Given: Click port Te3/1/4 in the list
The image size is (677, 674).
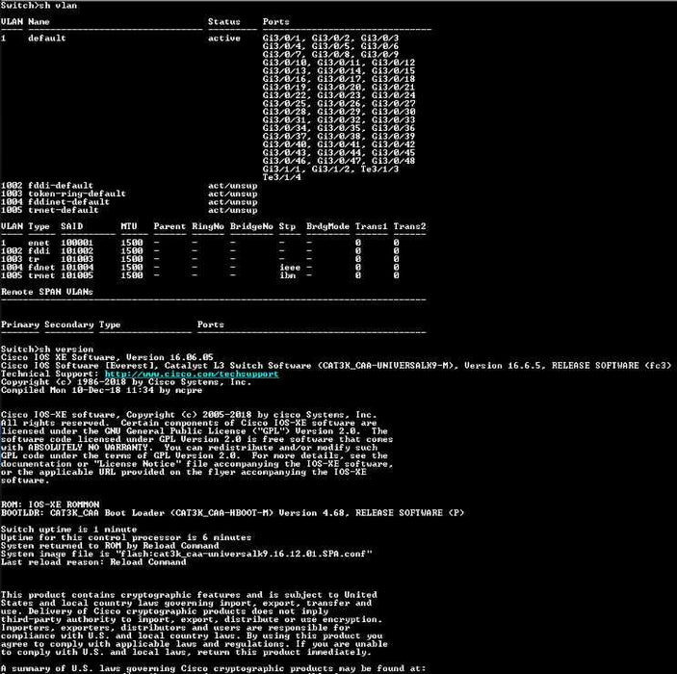Looking at the screenshot, I should (281, 177).
